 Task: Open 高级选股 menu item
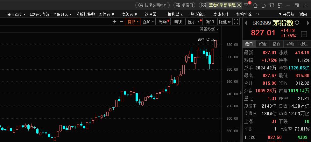pyautogui.click(x=129, y=14)
